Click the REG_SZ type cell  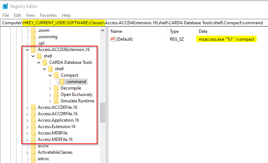tap(177, 39)
